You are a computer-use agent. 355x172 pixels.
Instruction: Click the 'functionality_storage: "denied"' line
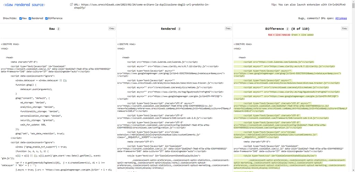(40, 111)
